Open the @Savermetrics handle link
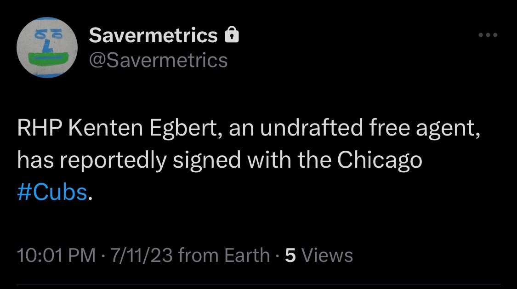The width and height of the screenshot is (517, 289). [158, 60]
